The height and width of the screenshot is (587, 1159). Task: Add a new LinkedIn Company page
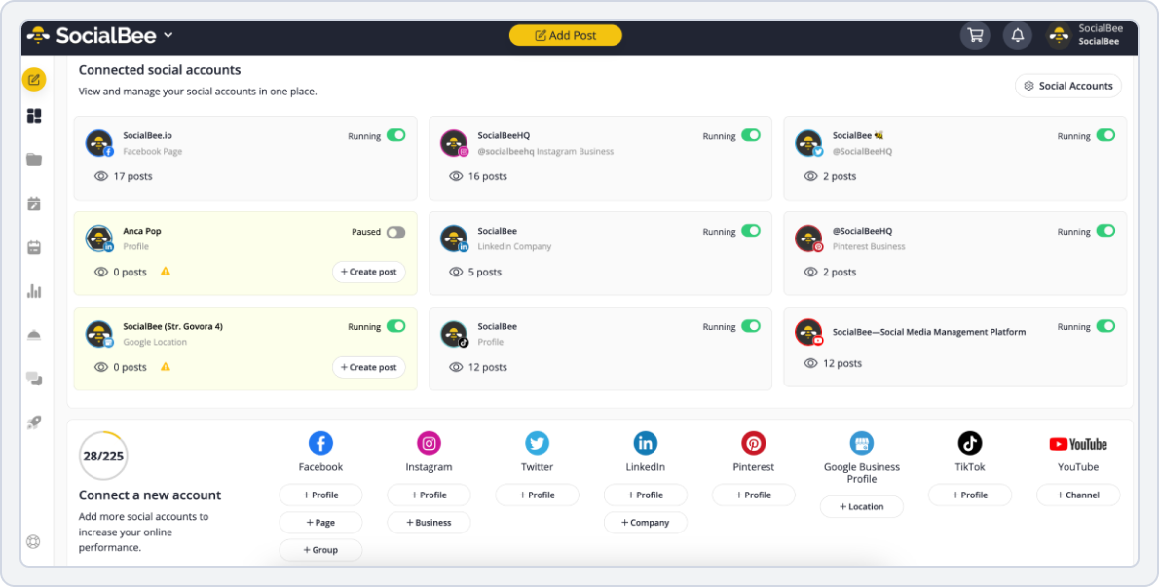646,522
